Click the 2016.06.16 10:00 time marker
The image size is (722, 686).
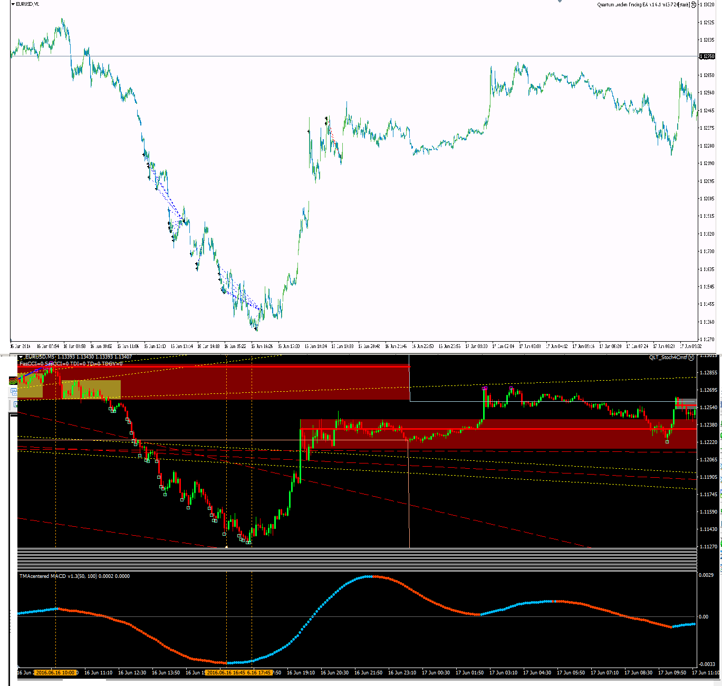55,673
